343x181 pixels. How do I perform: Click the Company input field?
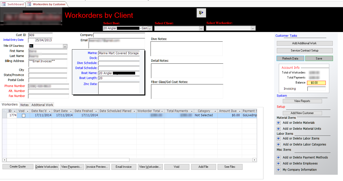tap(119, 35)
